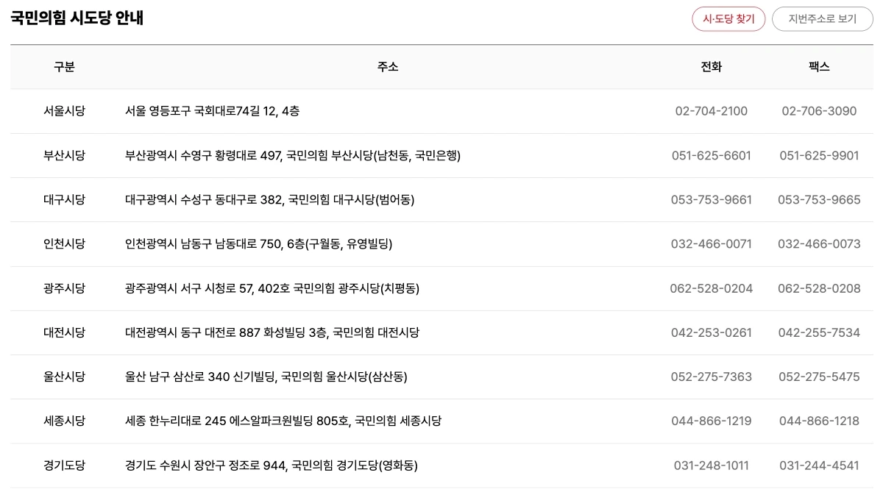Select the 경기도당 entry
Image resolution: width=883 pixels, height=492 pixels.
click(x=65, y=465)
